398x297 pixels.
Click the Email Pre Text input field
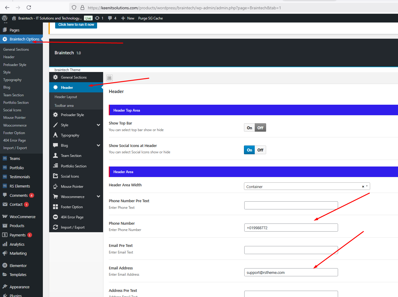click(291, 250)
